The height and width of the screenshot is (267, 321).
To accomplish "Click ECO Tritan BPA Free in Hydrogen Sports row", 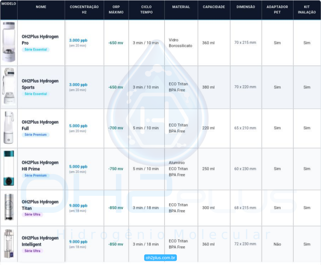I will [x=178, y=87].
